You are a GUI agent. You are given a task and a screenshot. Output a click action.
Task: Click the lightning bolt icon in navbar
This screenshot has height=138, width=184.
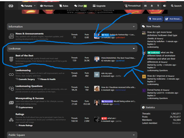tap(158, 6)
